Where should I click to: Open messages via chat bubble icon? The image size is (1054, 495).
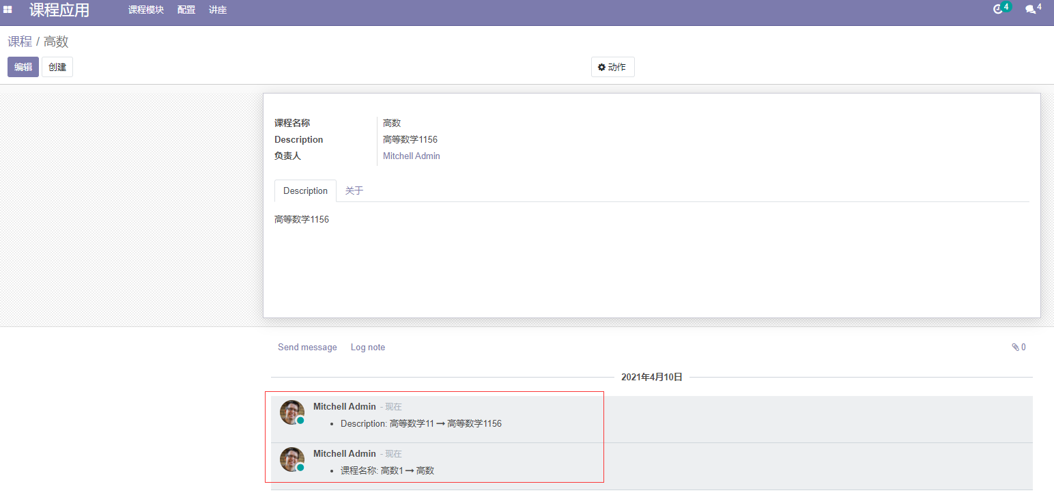[x=1029, y=10]
